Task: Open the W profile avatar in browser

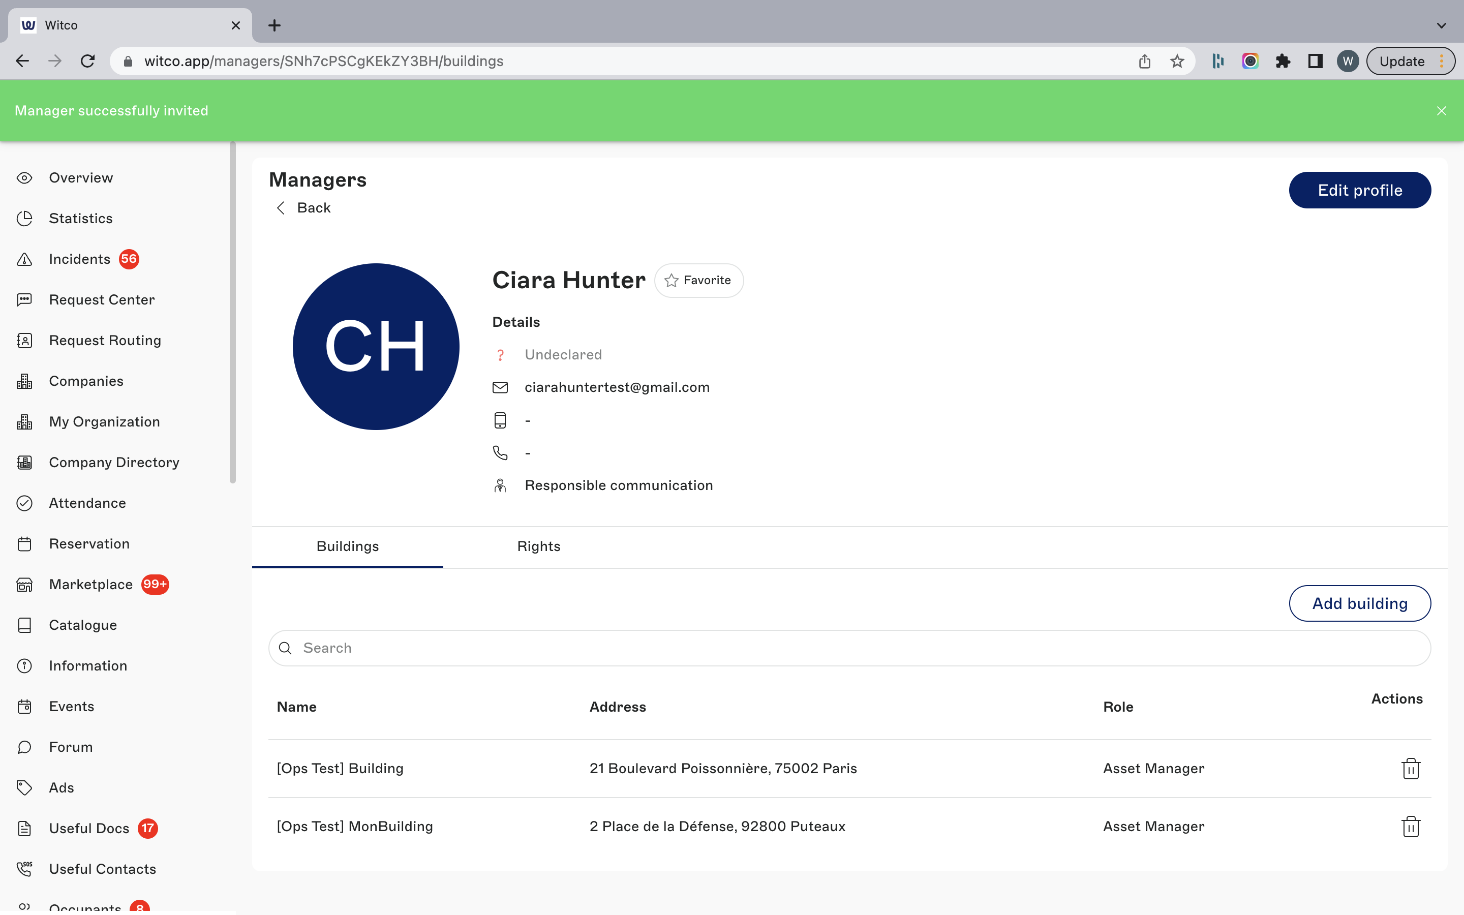Action: [1348, 61]
